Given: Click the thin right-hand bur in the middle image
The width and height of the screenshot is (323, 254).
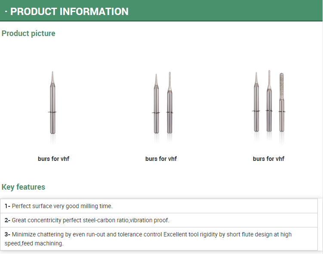Looking at the screenshot, I should click(169, 103).
